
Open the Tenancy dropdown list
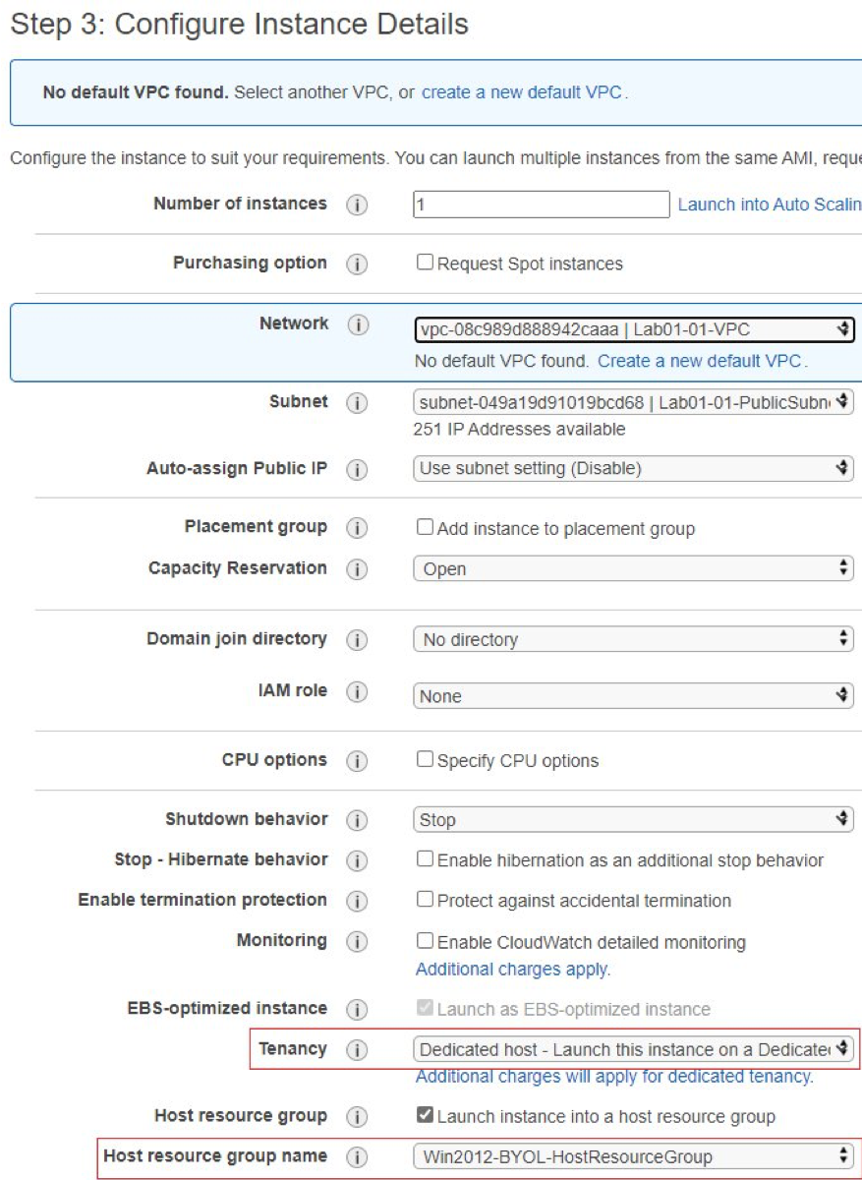(634, 1049)
